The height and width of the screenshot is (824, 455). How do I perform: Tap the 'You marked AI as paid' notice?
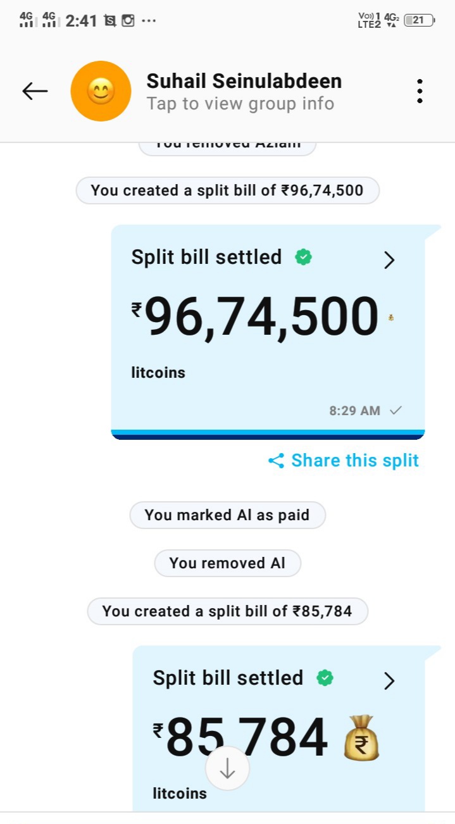(227, 515)
